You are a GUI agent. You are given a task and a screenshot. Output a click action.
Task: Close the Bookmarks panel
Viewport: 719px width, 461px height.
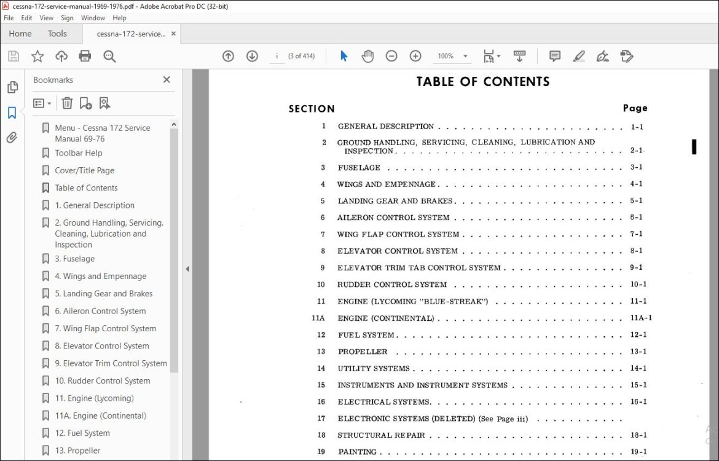tap(167, 80)
